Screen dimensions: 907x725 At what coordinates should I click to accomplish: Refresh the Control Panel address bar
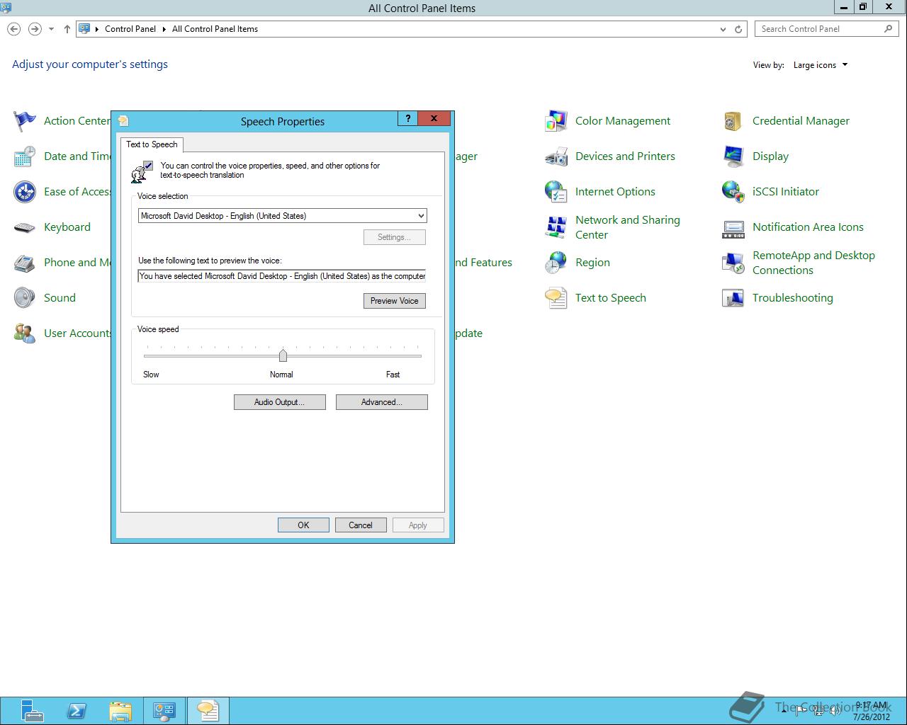738,29
